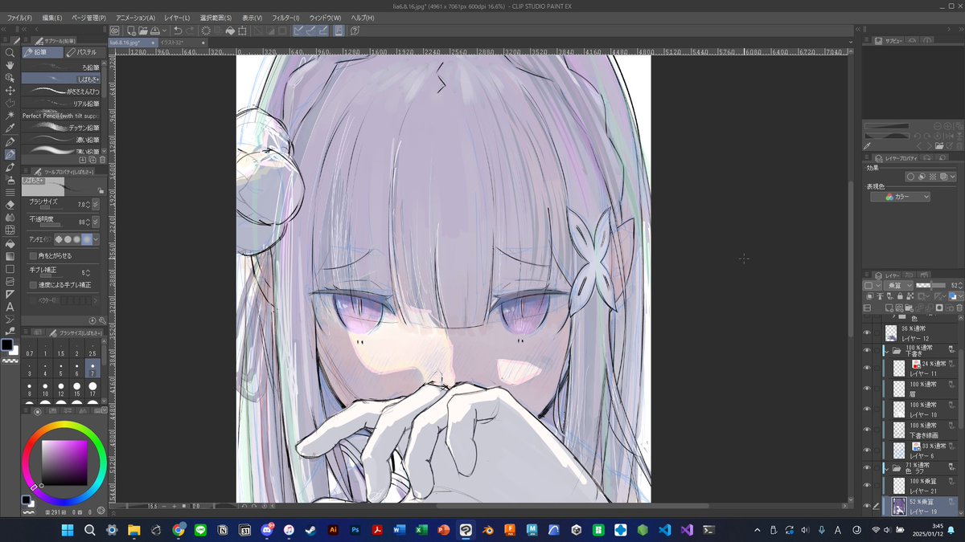The width and height of the screenshot is (965, 542).
Task: Toggle visibility of レイヤー 11
Action: pos(867,369)
